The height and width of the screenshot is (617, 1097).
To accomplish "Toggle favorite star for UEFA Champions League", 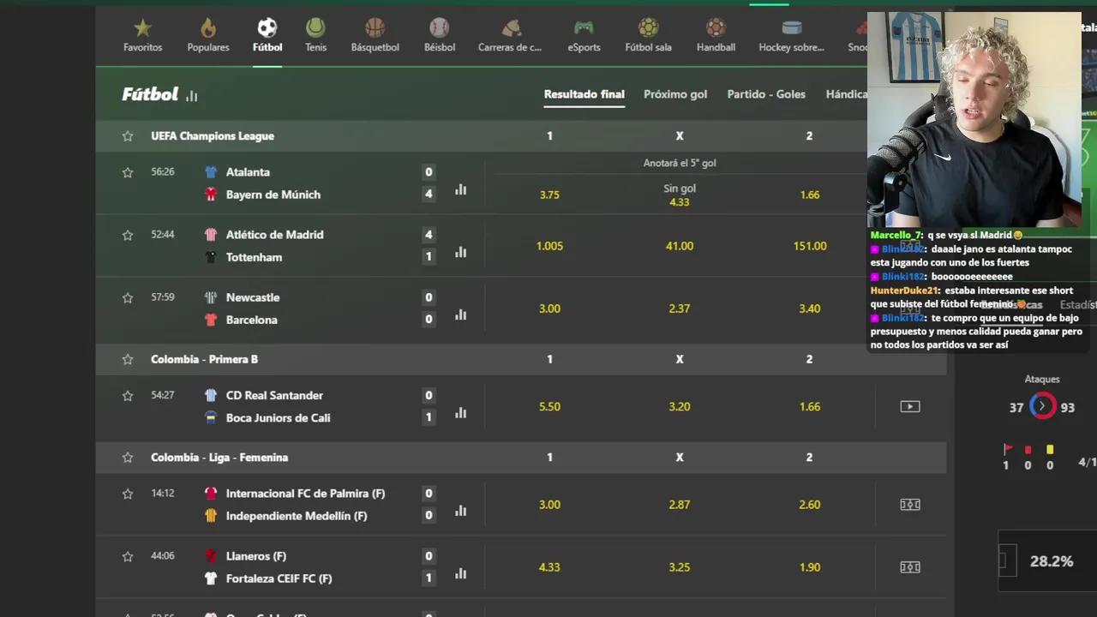I will 128,136.
